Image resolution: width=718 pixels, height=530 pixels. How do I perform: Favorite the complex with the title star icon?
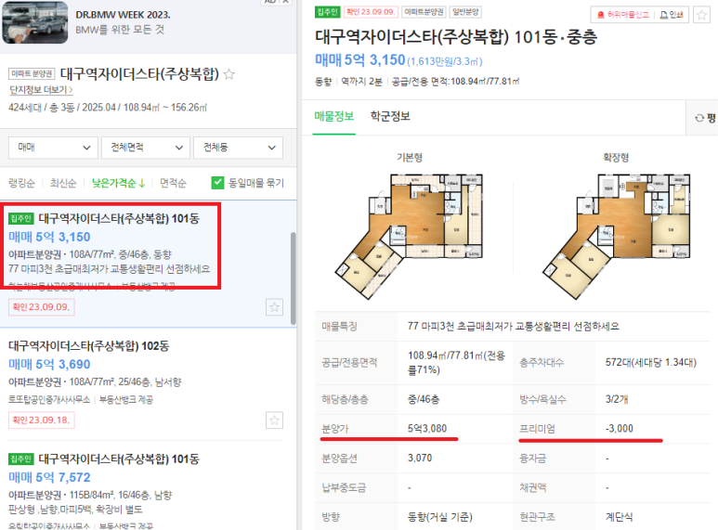[x=228, y=74]
